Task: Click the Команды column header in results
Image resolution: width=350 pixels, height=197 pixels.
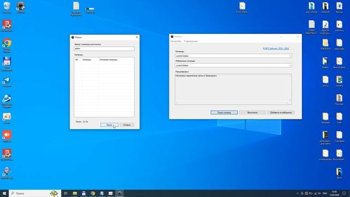Action: coord(90,60)
